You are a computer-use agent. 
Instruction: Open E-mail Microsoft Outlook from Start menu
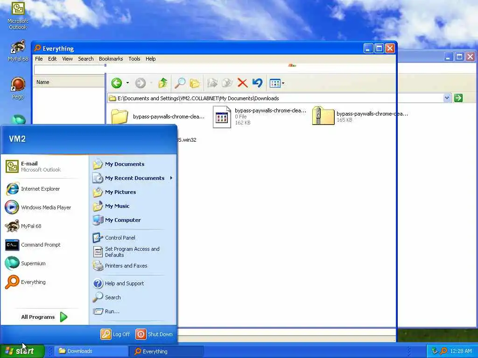point(44,166)
